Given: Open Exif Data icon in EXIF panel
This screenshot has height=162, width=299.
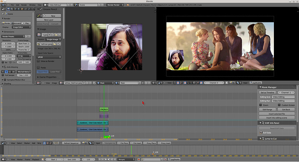Looking at the screenshot, I should (x=261, y=133).
